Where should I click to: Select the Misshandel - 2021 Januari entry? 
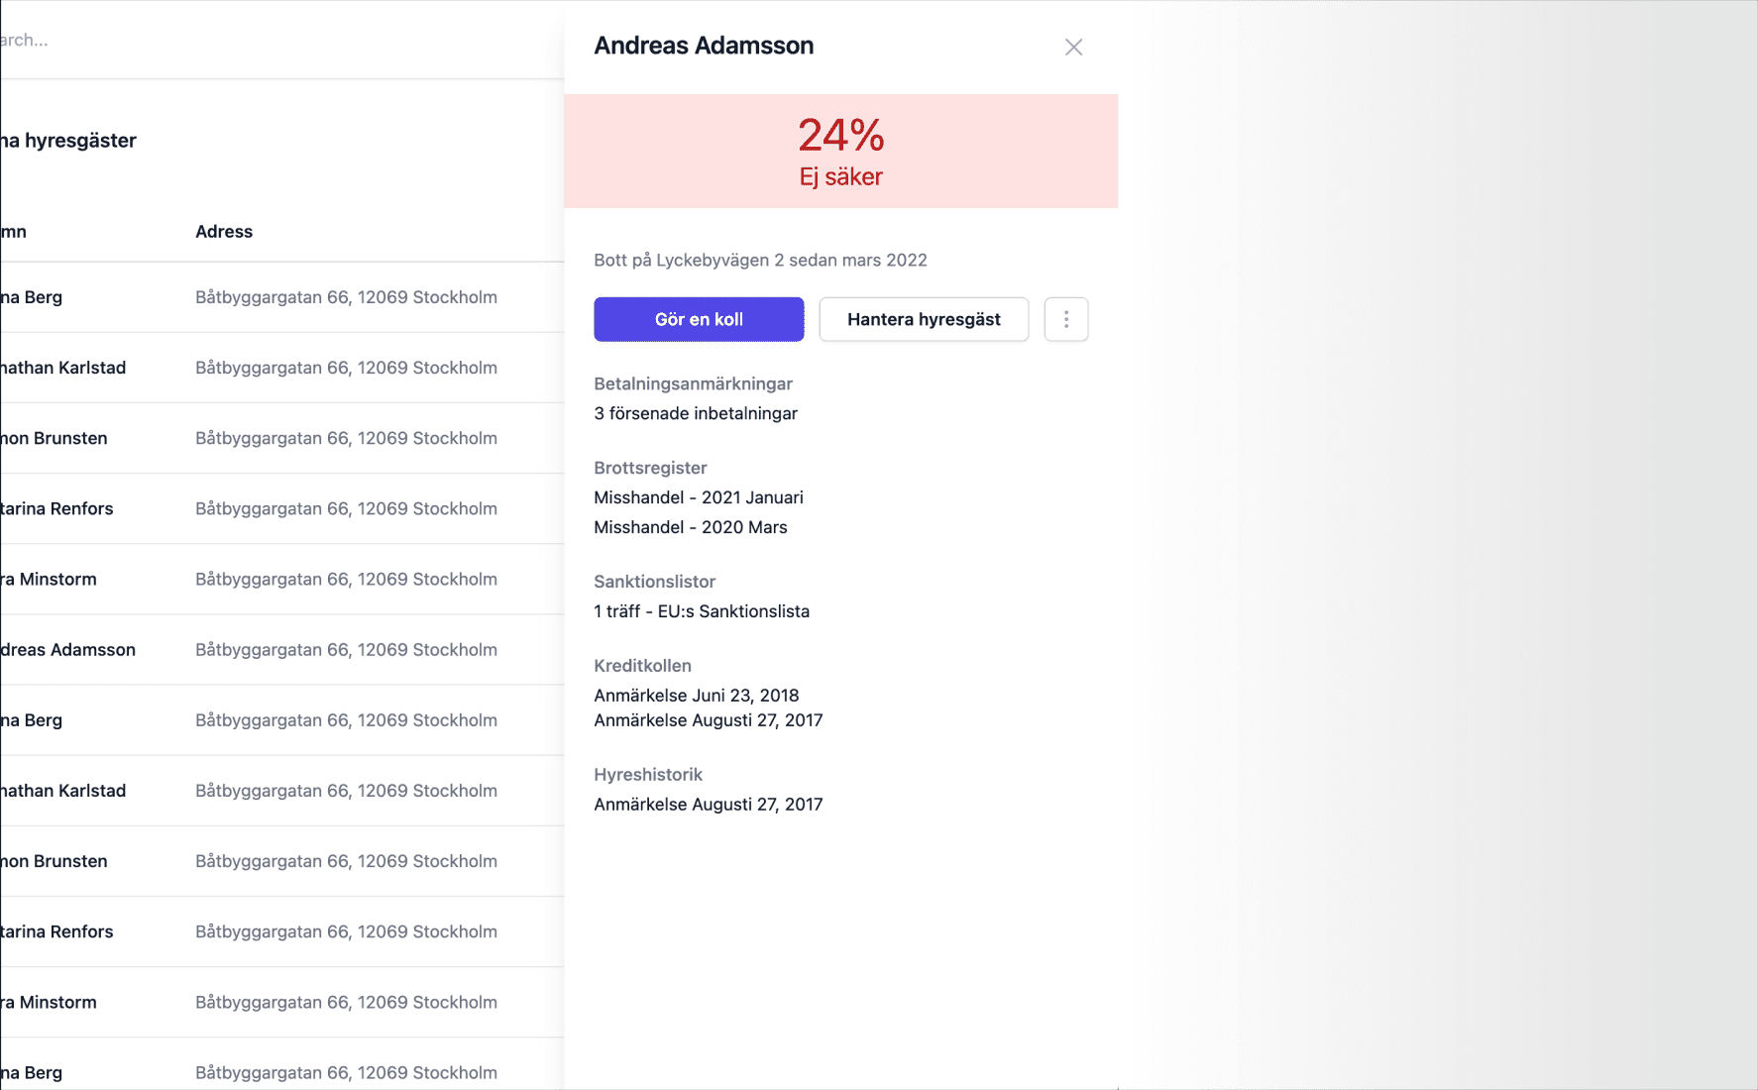[x=699, y=497]
